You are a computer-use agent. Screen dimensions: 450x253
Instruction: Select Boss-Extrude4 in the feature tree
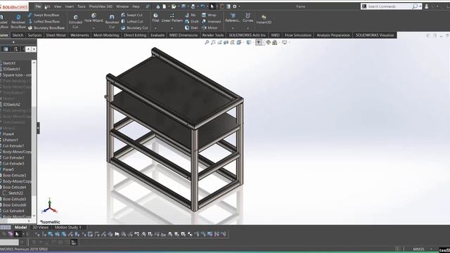14,188
